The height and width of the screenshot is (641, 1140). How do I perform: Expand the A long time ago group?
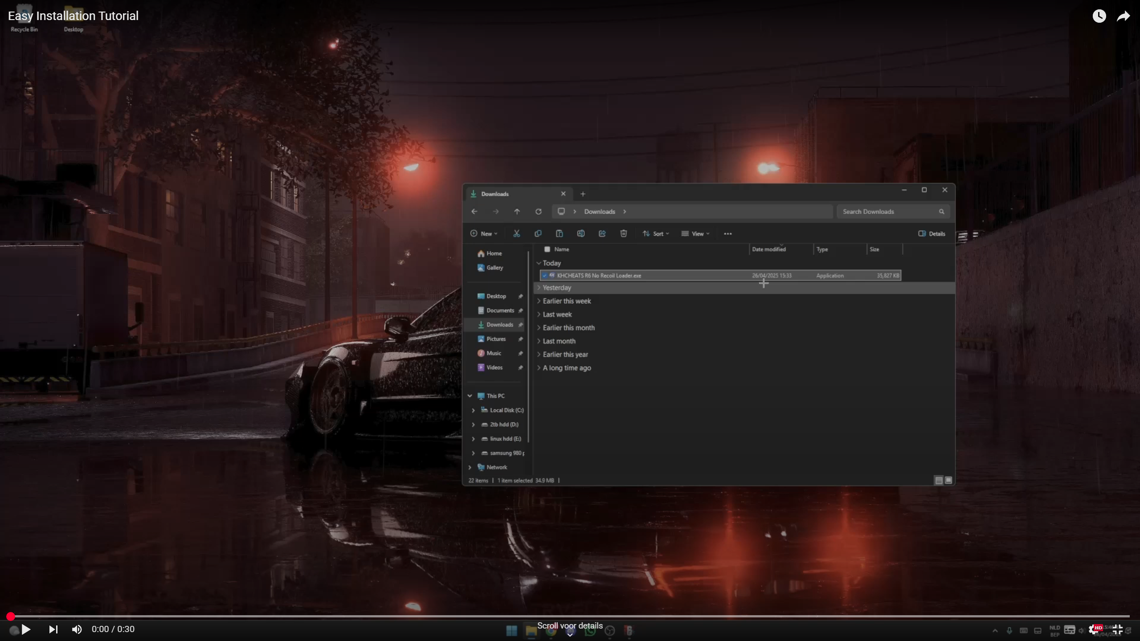click(539, 368)
